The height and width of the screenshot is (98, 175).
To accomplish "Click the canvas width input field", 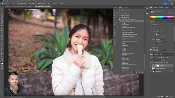I will click(x=157, y=29).
